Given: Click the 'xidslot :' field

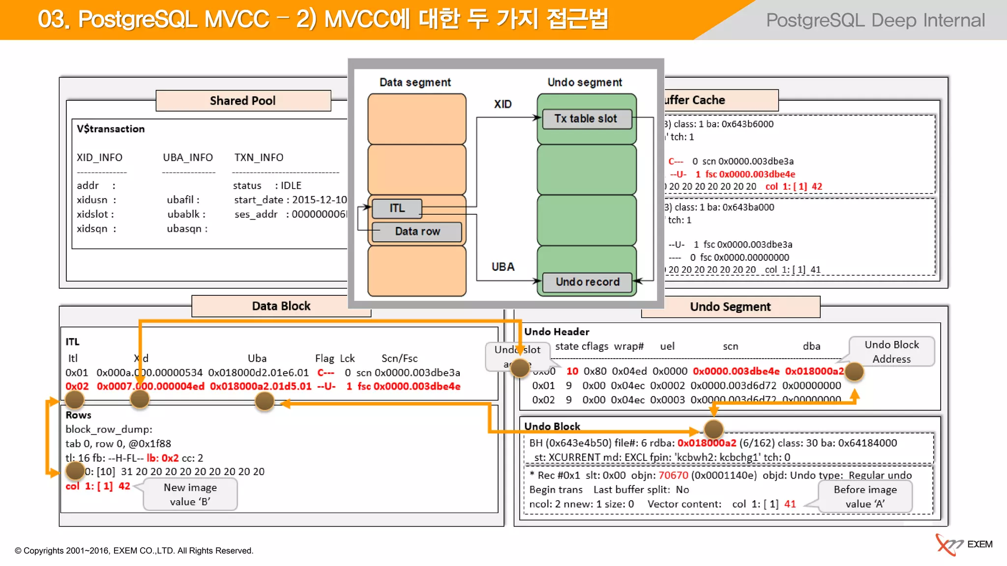Looking at the screenshot, I should tap(95, 214).
